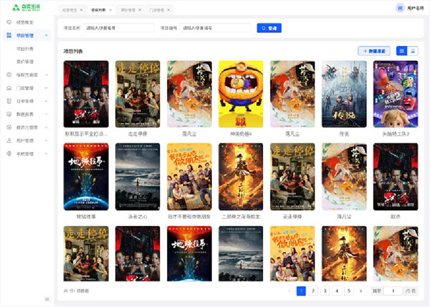
Task: Collapse the 项目管理 submenu chevron
Action: 47,34
